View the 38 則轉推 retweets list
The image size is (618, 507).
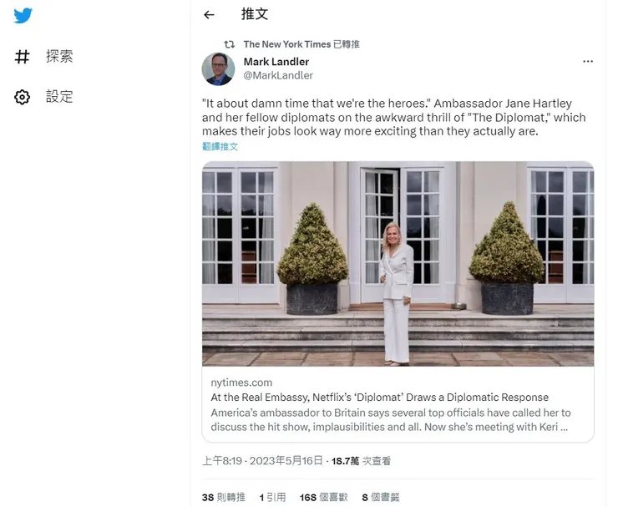(224, 498)
